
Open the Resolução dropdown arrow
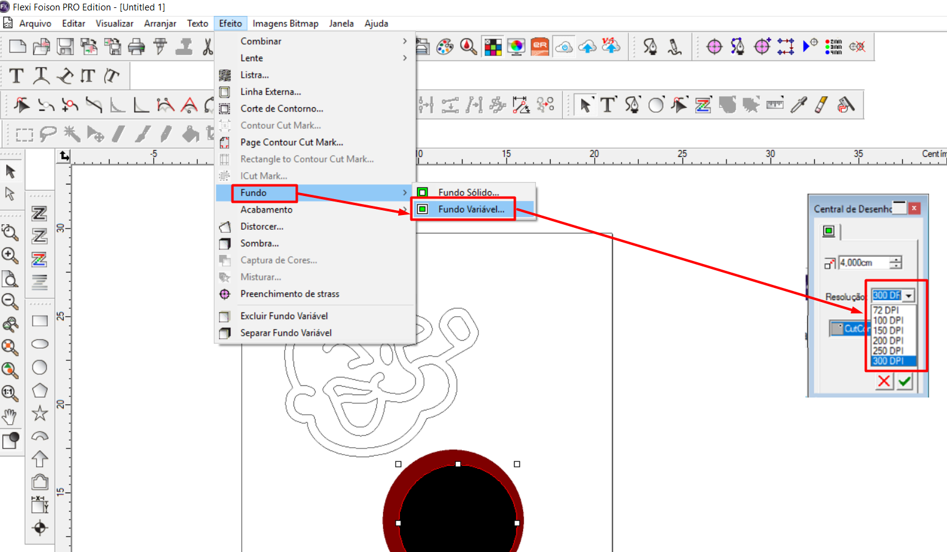(909, 296)
